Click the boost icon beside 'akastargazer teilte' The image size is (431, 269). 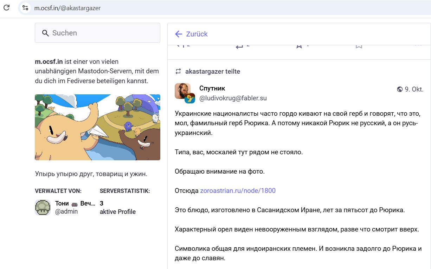178,71
